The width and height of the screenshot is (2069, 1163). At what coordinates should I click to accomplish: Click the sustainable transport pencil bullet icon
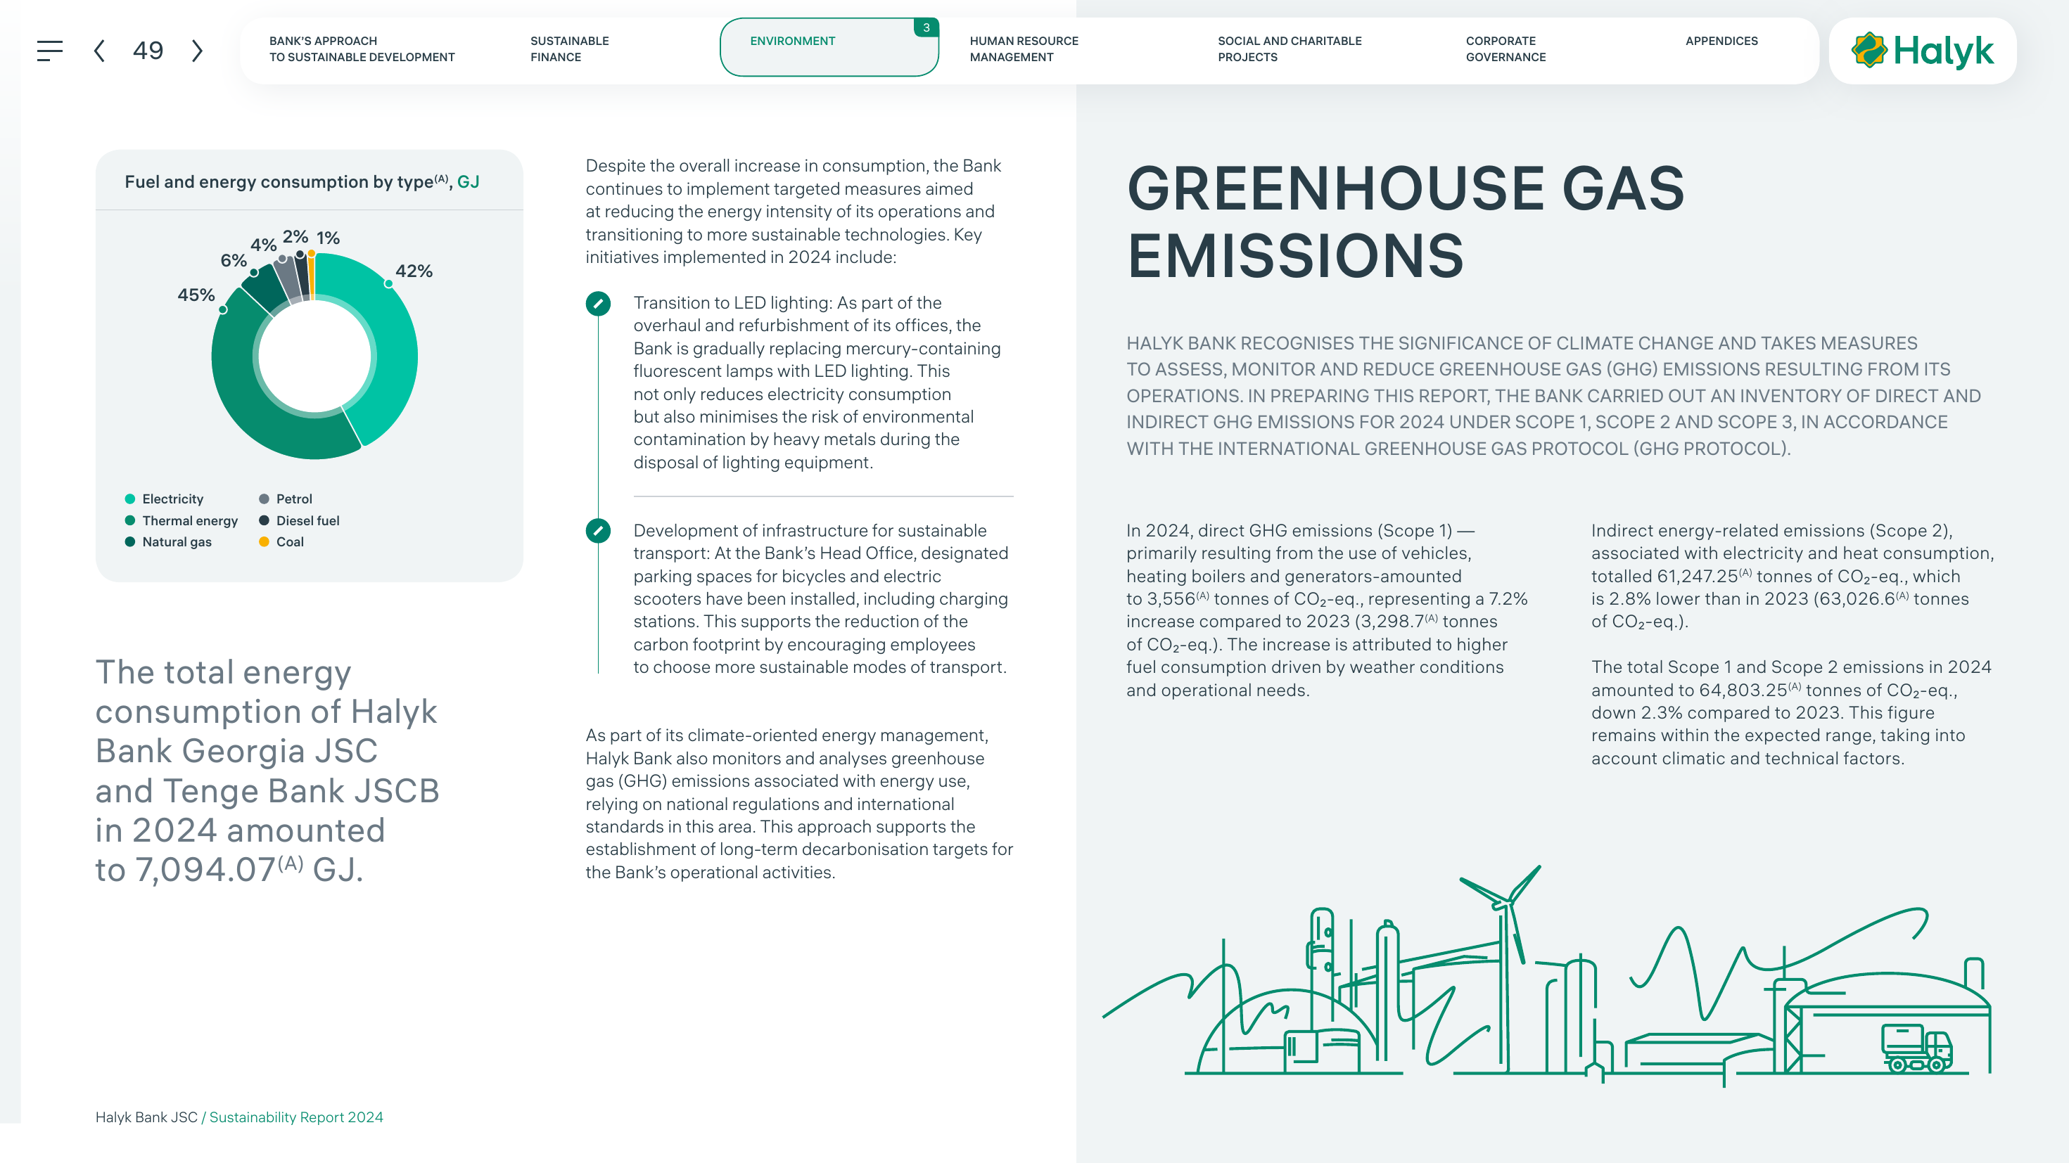click(597, 531)
